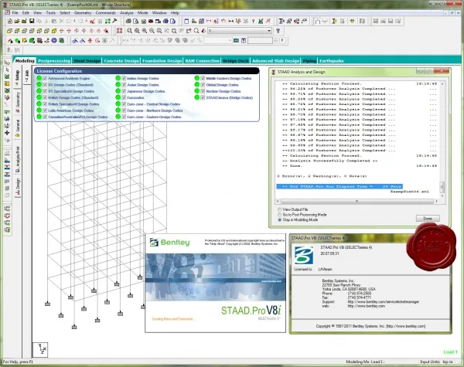Viewport: 464px width, 367px height.
Task: Click the Bentley B logo in About box
Action: 304,255
